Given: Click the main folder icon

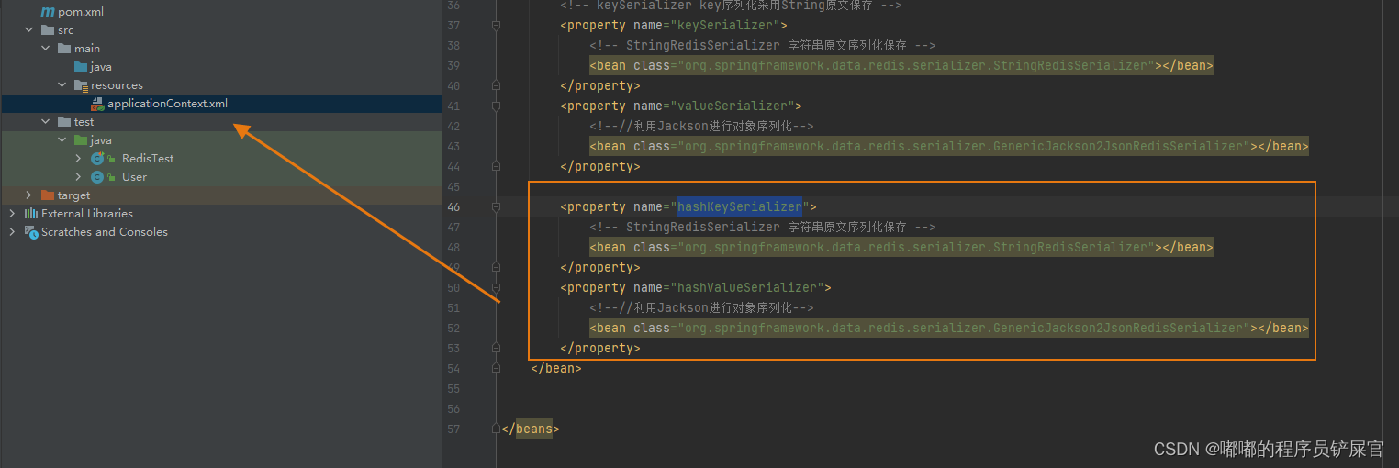Looking at the screenshot, I should point(63,49).
